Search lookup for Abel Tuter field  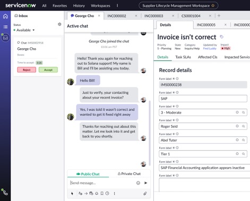coord(244,140)
